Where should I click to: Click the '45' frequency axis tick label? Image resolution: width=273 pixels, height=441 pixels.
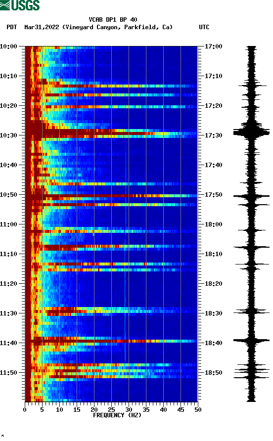pyautogui.click(x=181, y=410)
